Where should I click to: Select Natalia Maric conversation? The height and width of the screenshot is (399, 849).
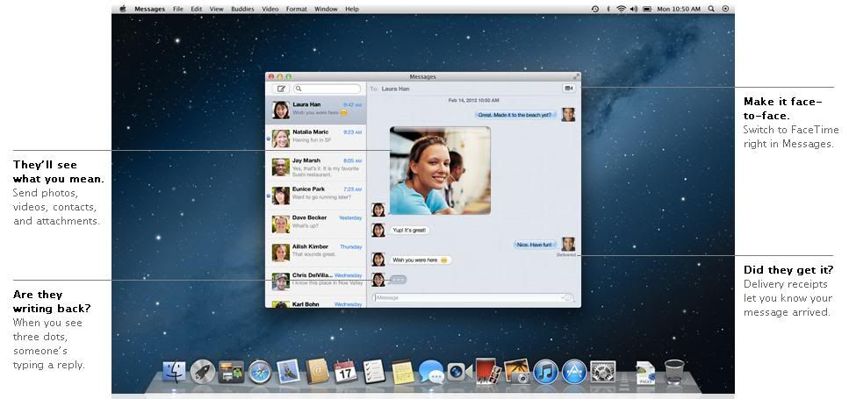316,139
